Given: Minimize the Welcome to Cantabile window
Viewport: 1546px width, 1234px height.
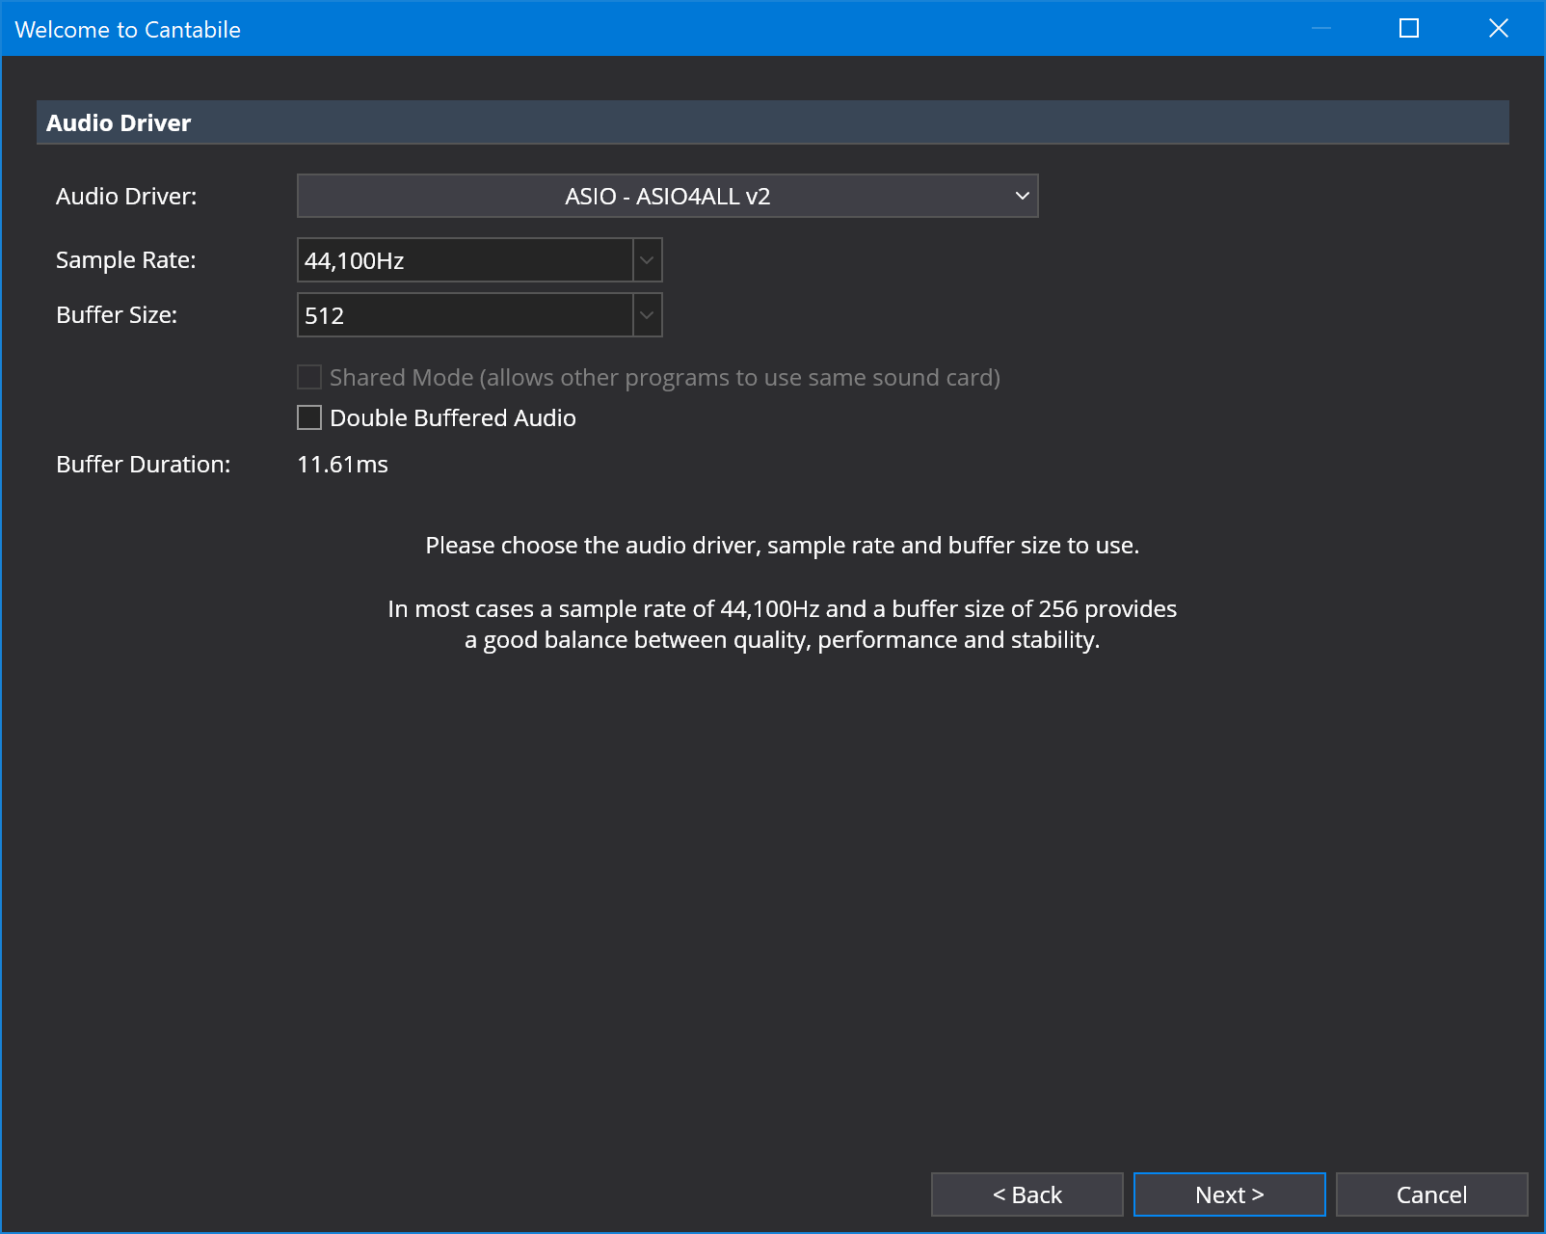Looking at the screenshot, I should click(1321, 28).
